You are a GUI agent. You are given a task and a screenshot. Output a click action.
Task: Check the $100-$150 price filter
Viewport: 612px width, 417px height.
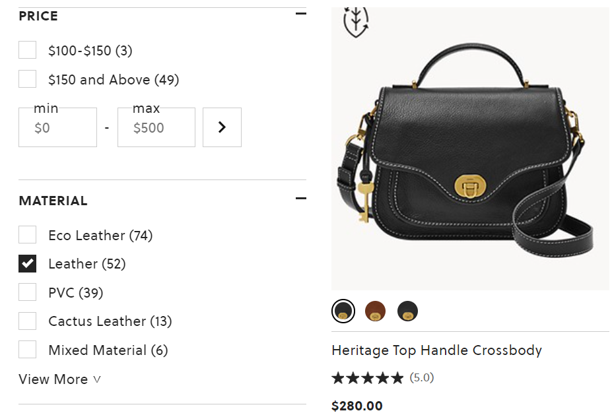point(28,50)
